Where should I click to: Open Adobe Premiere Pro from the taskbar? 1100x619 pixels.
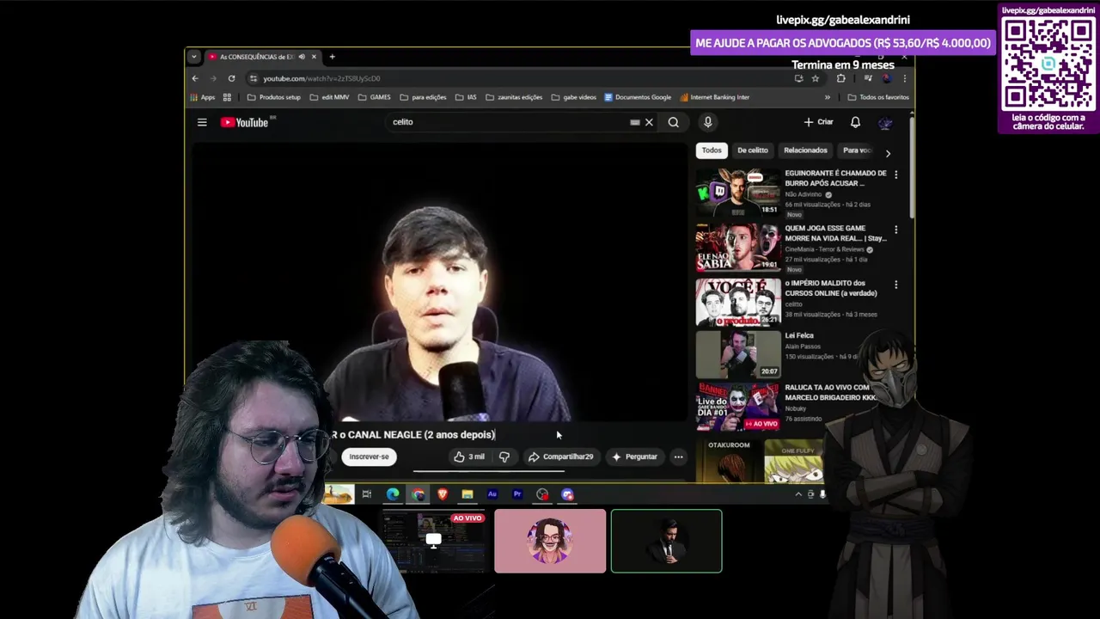[x=517, y=493]
